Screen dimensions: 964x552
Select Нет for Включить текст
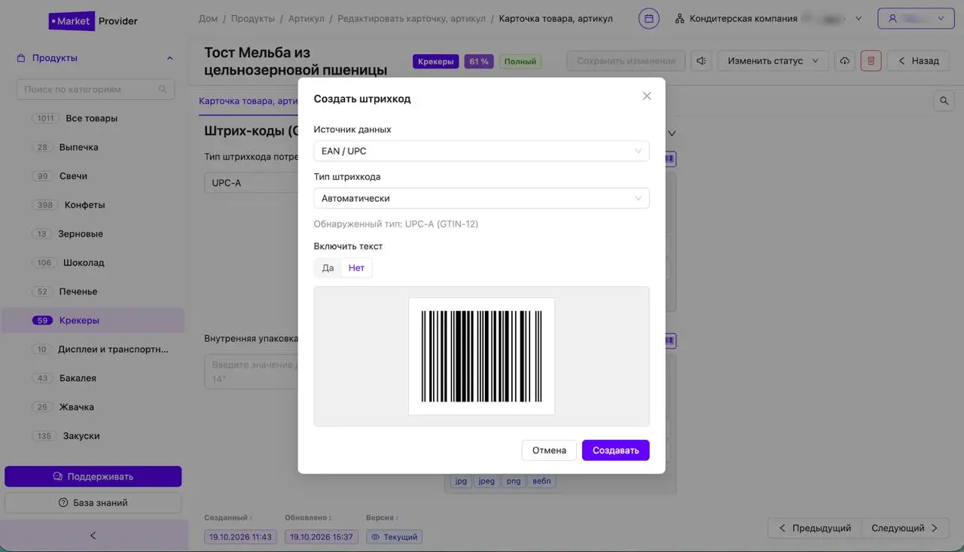click(x=356, y=268)
